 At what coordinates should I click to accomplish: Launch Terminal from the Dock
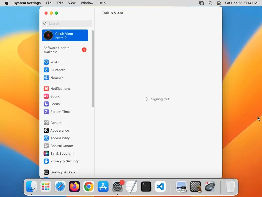point(146,186)
